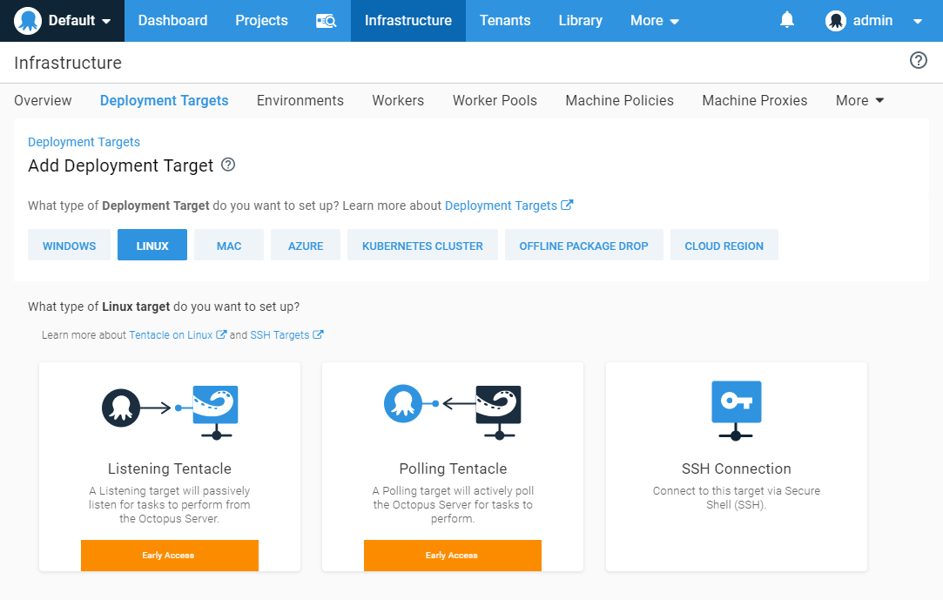Open search via the magnifier icon
Screen dimensions: 943x600
point(326,20)
